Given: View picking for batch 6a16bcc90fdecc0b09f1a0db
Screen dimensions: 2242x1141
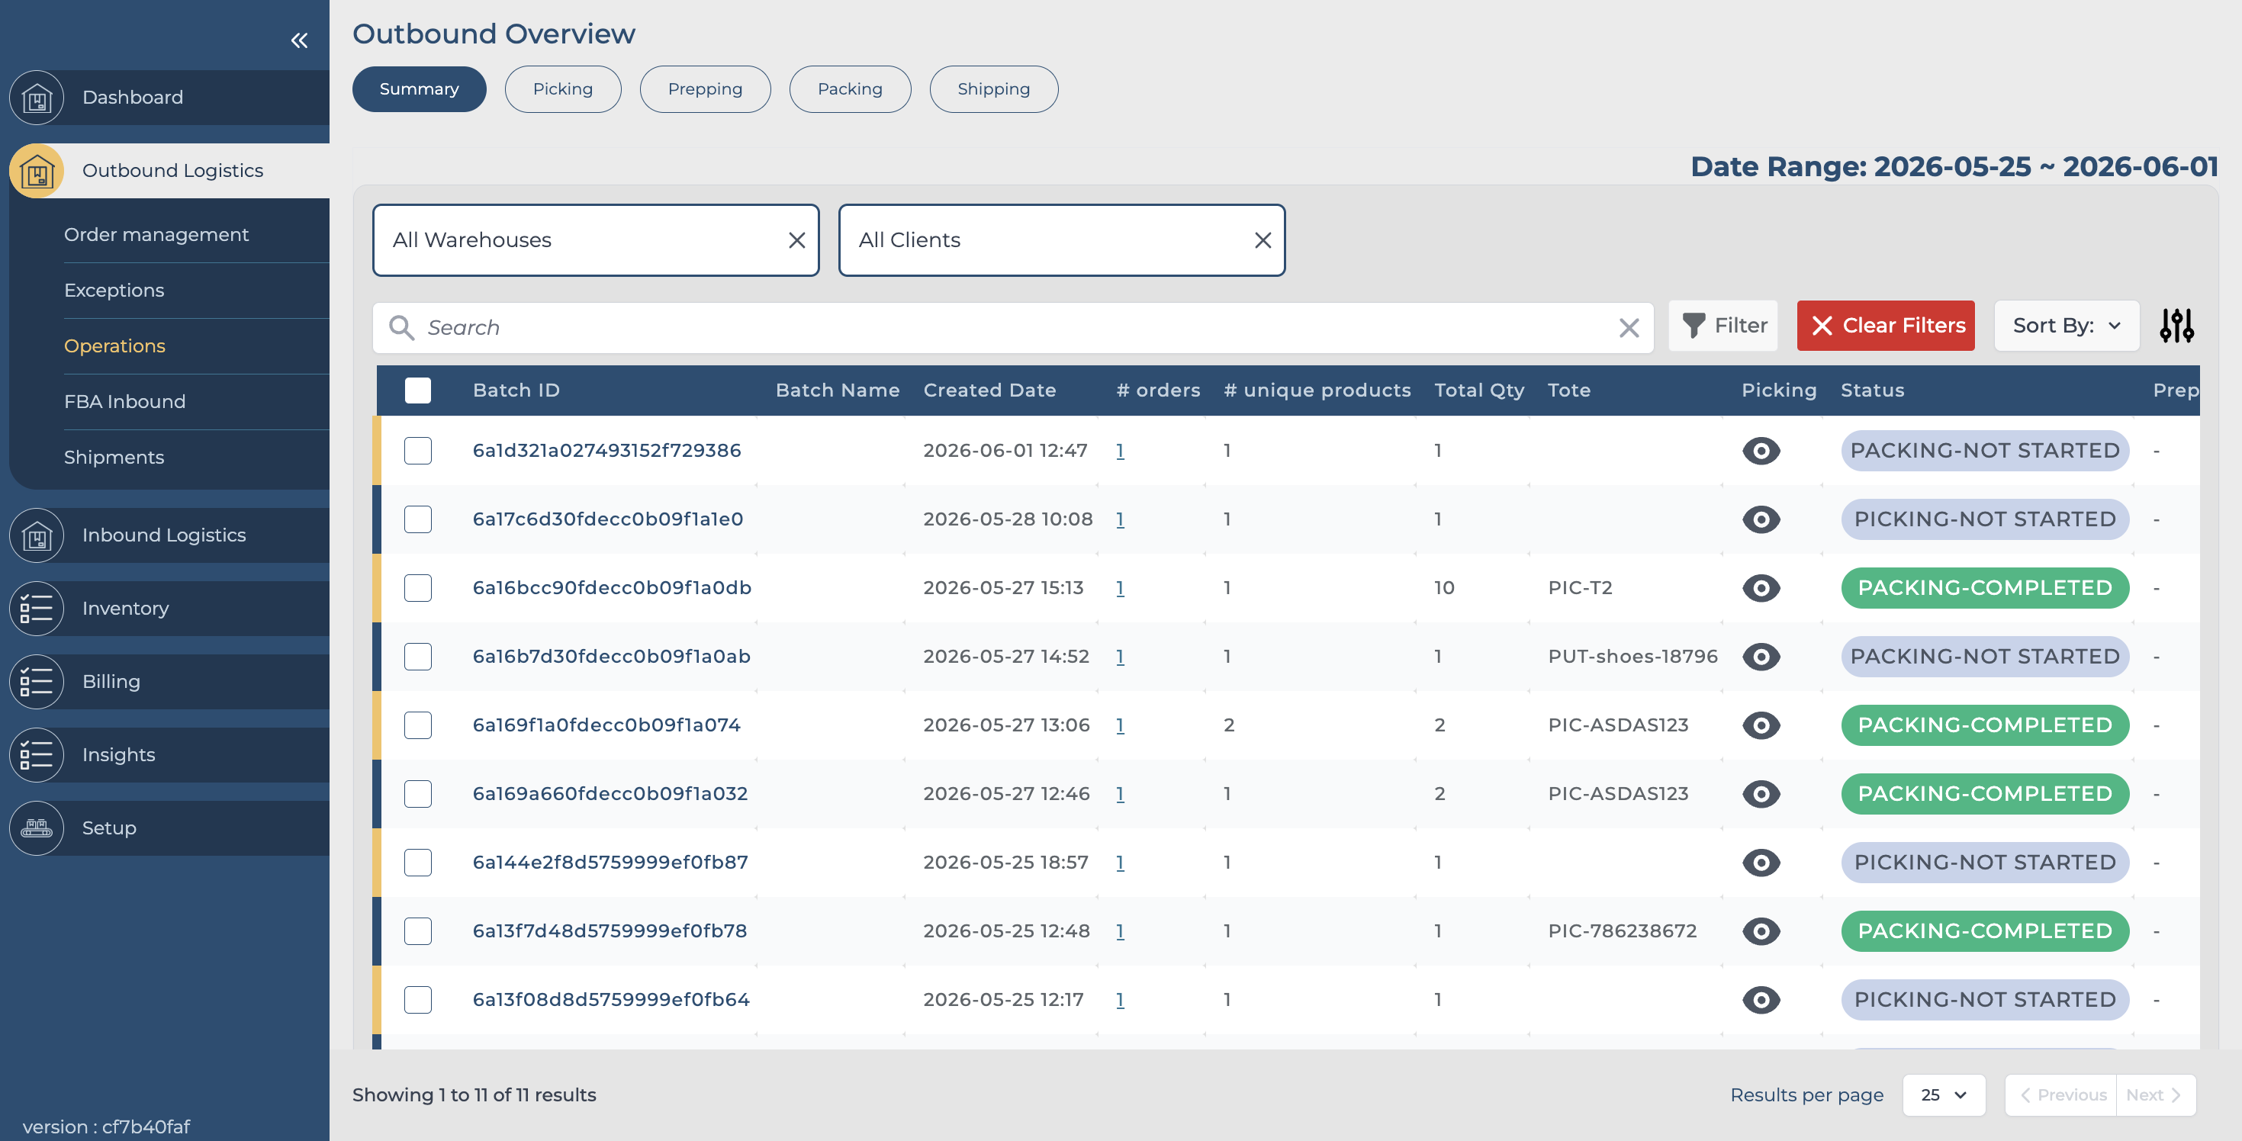Looking at the screenshot, I should pos(1761,588).
